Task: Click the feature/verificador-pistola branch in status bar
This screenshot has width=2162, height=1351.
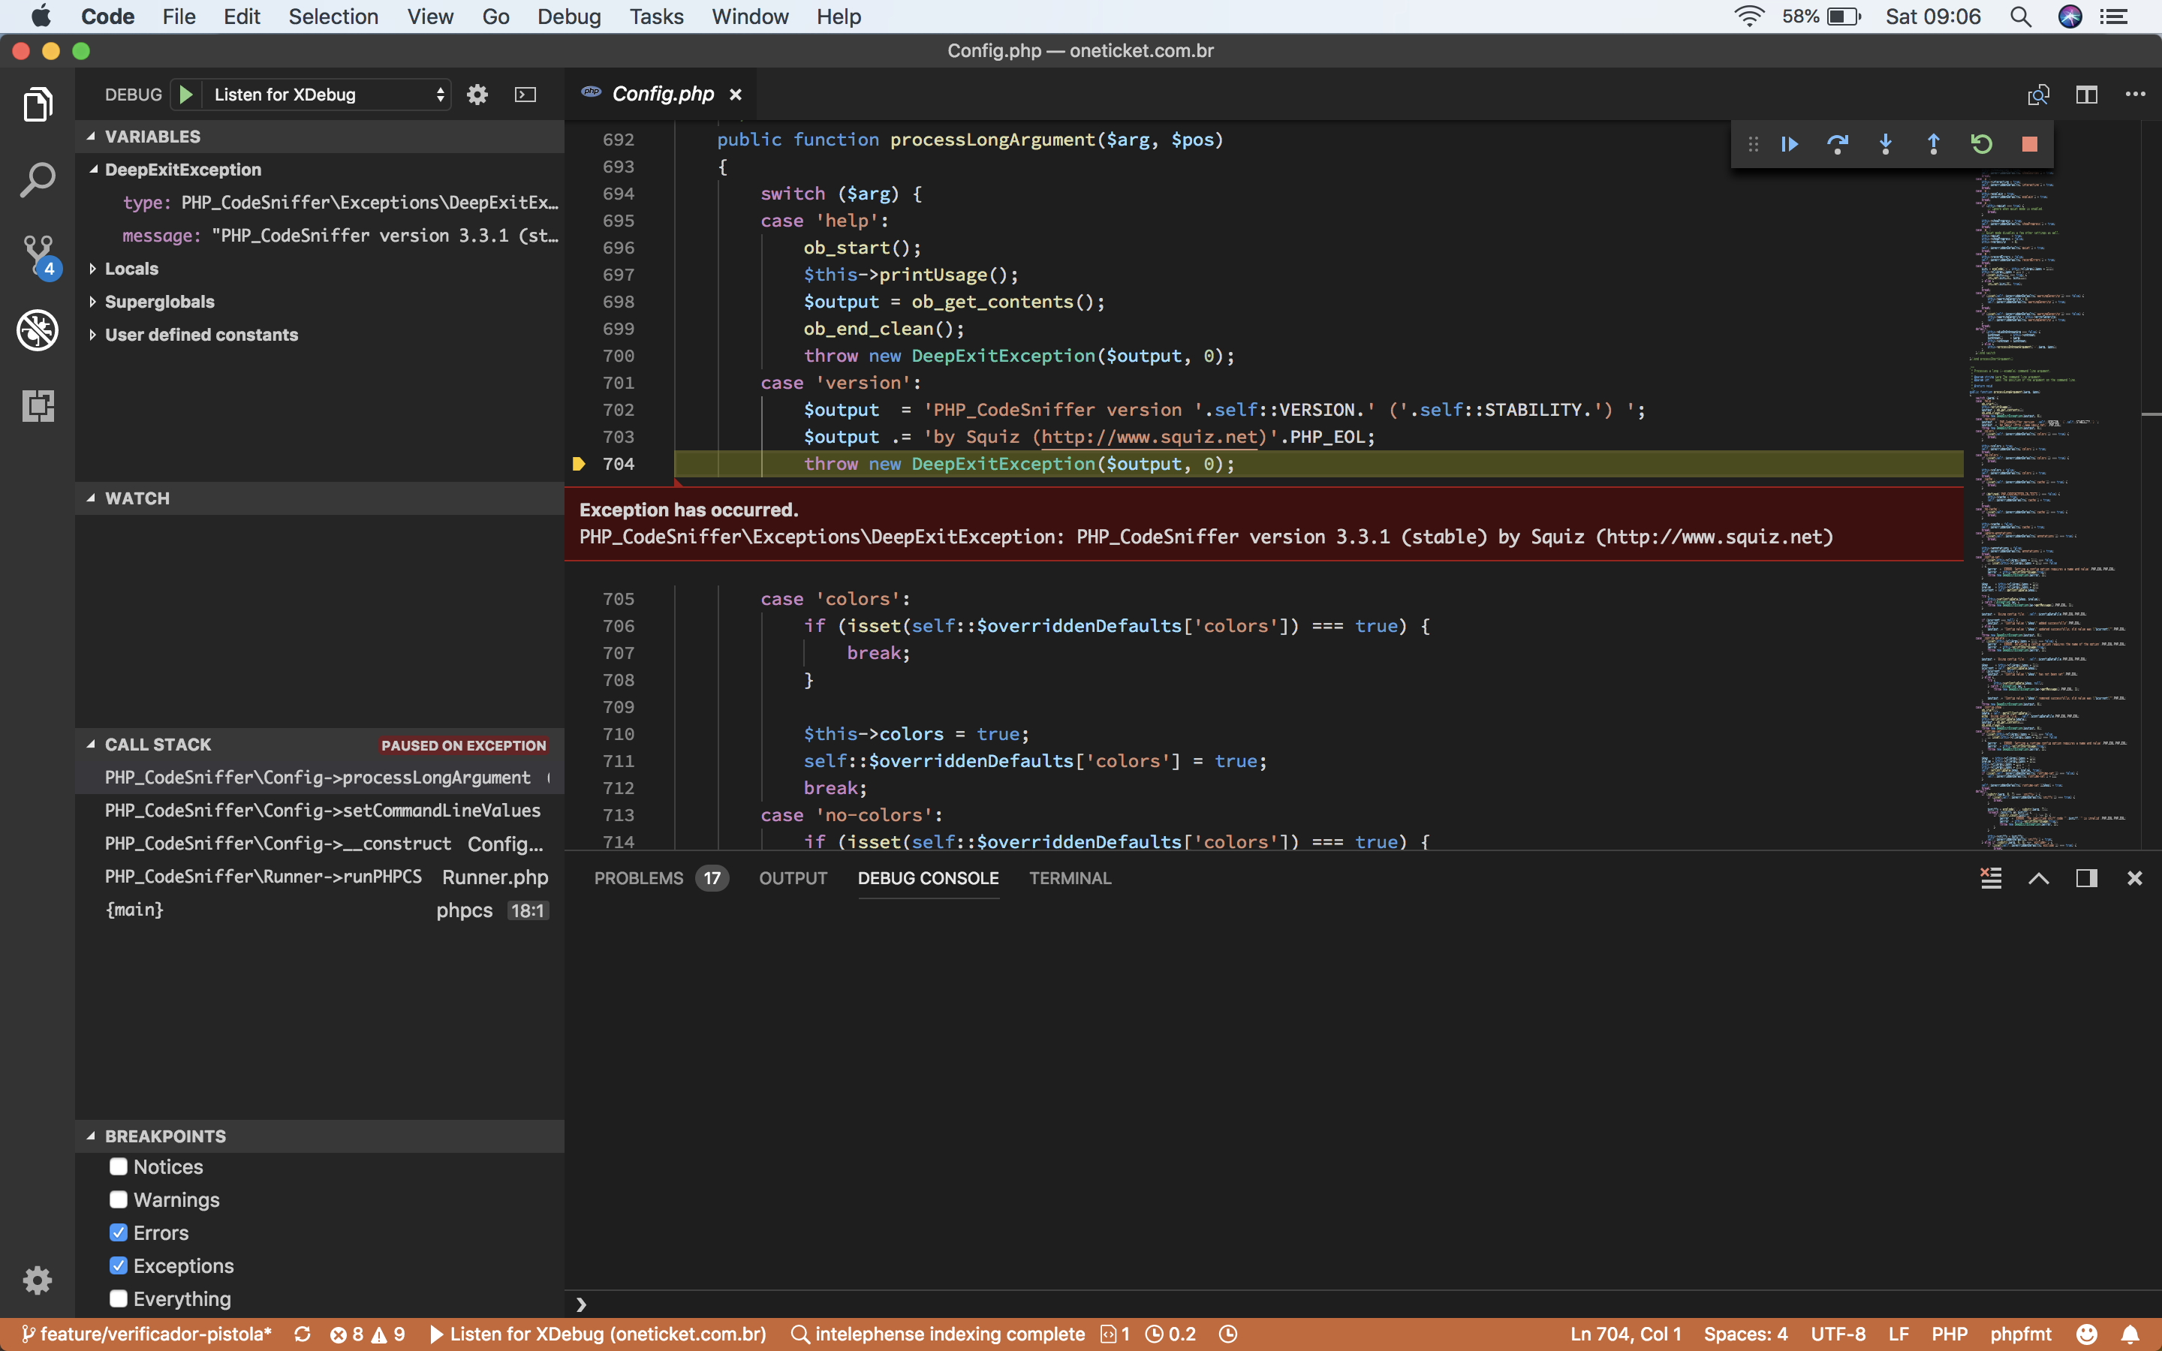Action: (x=147, y=1334)
